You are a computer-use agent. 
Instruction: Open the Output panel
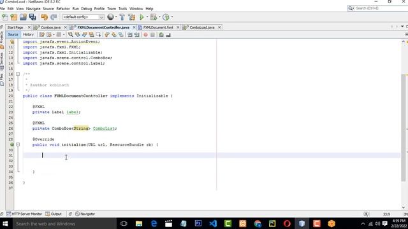[x=54, y=214]
